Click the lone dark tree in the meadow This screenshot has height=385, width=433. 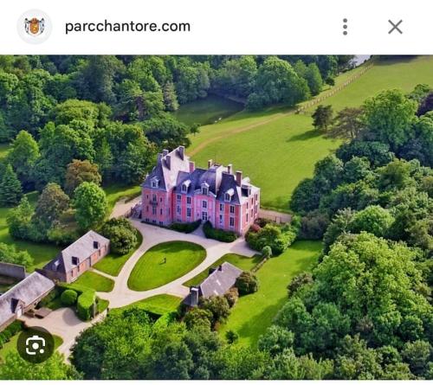click(322, 118)
